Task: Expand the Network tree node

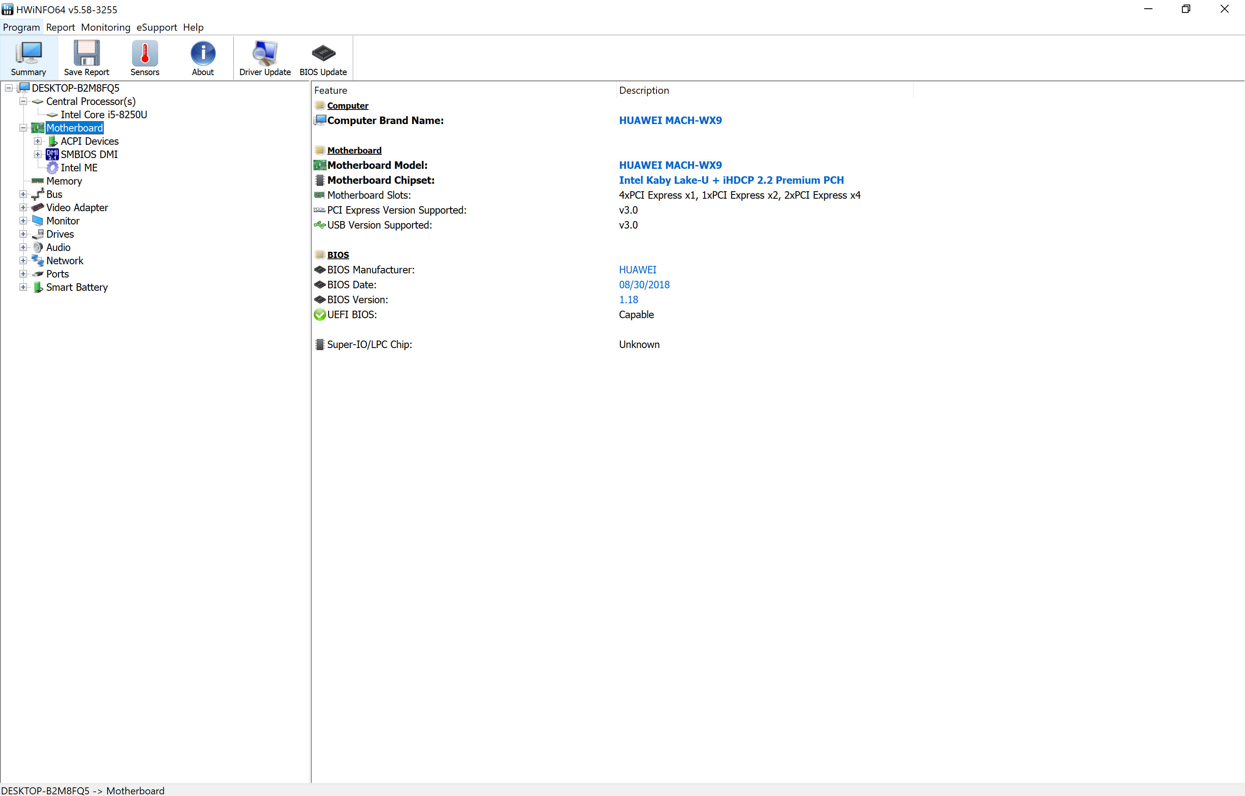Action: click(23, 260)
